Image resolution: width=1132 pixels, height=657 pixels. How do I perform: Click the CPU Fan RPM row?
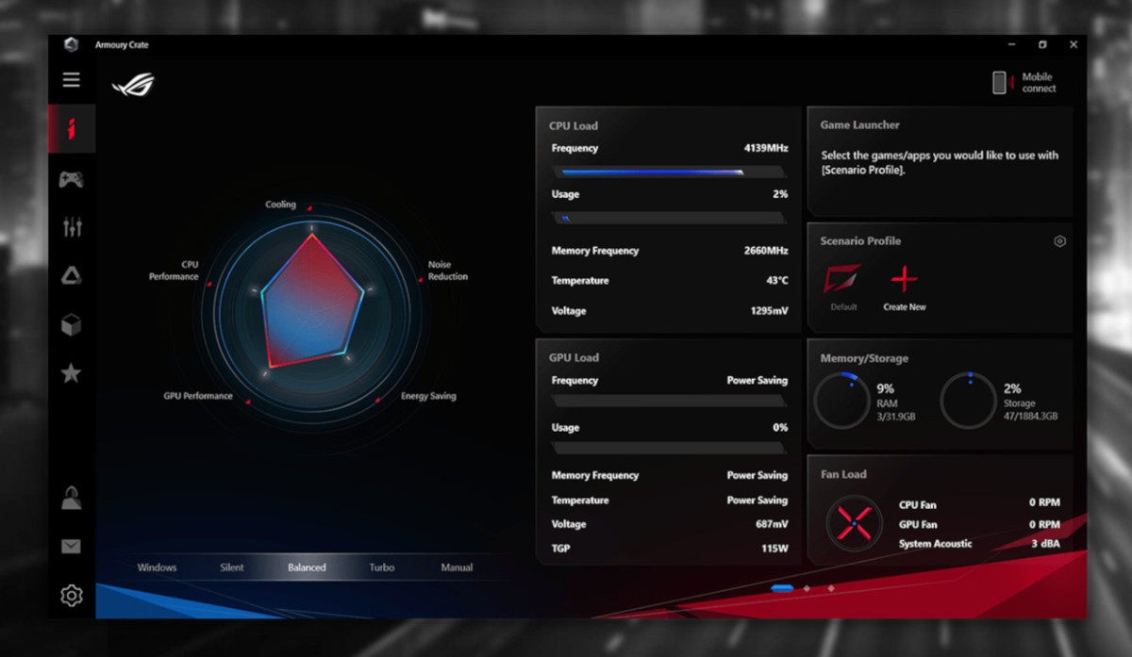pyautogui.click(x=979, y=504)
